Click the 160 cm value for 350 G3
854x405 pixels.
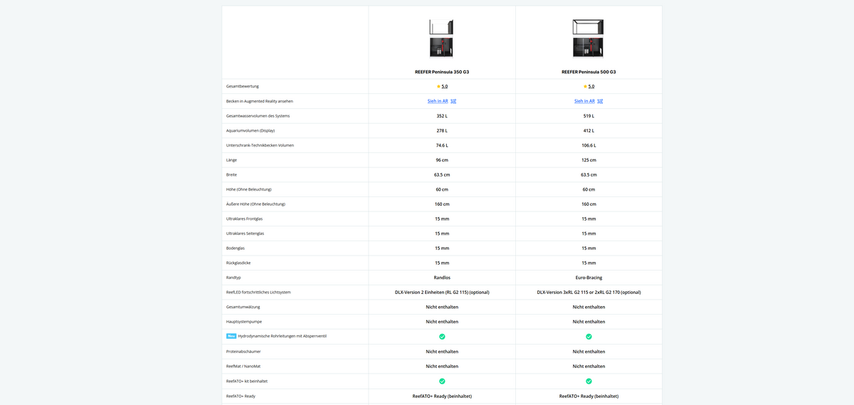pos(442,204)
